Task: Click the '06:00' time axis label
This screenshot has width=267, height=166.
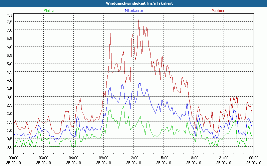Action: [x=73, y=158]
